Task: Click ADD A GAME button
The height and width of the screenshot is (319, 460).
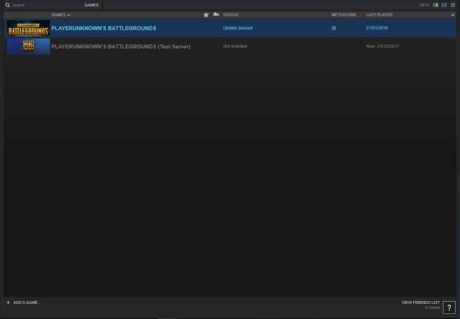Action: (24, 302)
